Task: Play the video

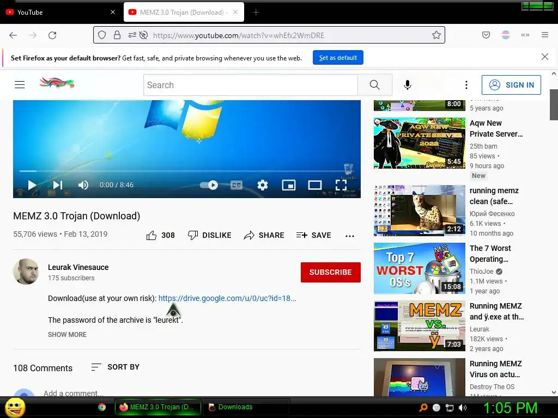Action: tap(32, 185)
